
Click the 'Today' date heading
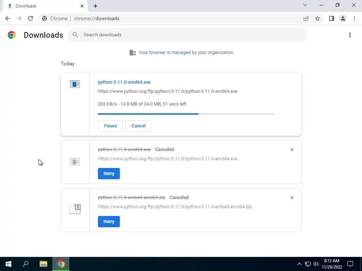pyautogui.click(x=68, y=64)
